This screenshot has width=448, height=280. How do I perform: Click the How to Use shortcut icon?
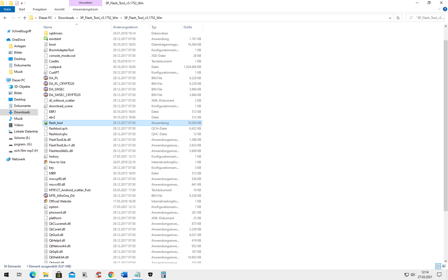tap(46, 162)
